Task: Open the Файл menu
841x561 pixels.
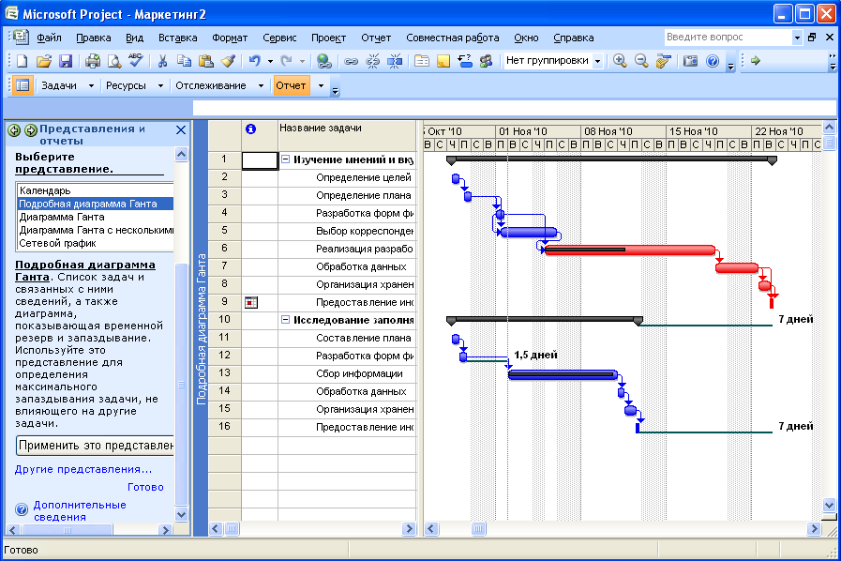Action: (x=49, y=38)
